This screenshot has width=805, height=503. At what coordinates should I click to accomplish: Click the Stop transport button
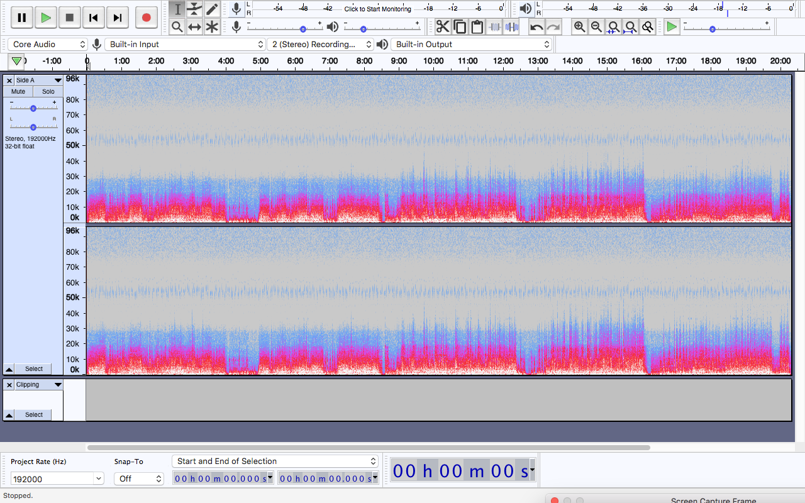click(70, 18)
